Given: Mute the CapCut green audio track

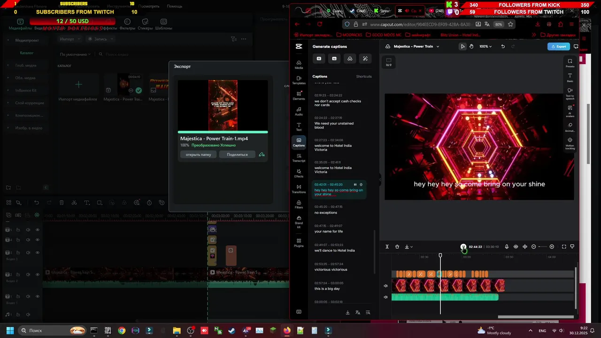Looking at the screenshot, I should coord(386,297).
